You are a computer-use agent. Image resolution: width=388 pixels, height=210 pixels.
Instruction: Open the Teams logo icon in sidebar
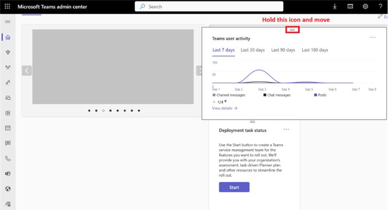(x=8, y=174)
